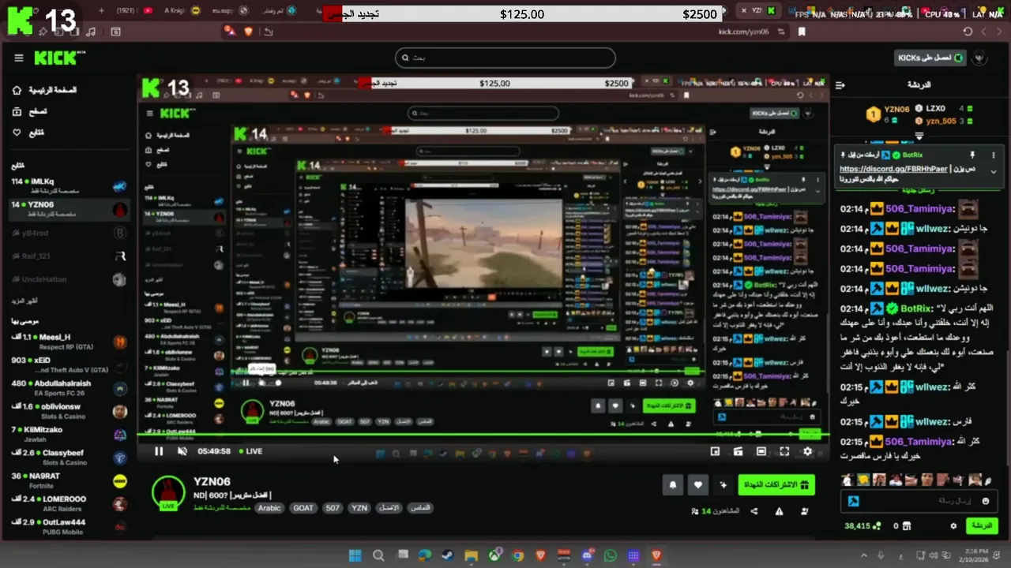Open NA9RAT Fortnite channel
This screenshot has width=1011, height=568.
point(68,480)
